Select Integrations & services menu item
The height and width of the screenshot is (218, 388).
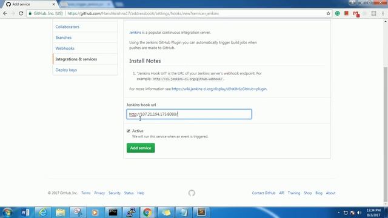coord(85,59)
